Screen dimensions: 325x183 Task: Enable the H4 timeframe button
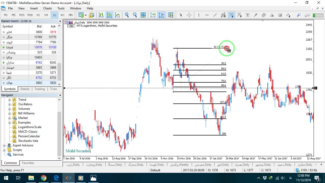[46, 15]
